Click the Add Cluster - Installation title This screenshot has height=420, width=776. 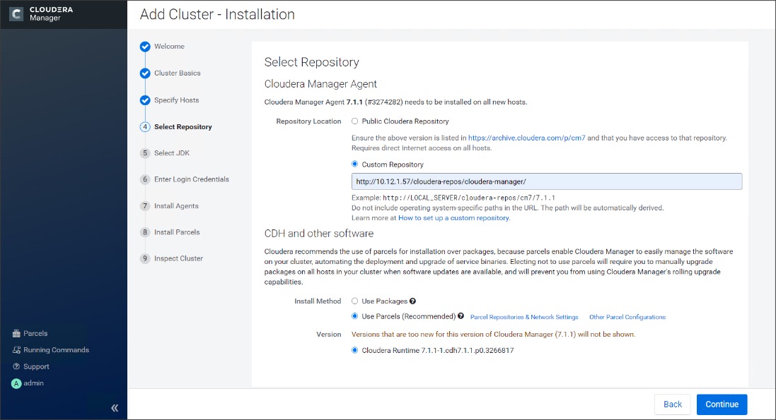(x=217, y=14)
